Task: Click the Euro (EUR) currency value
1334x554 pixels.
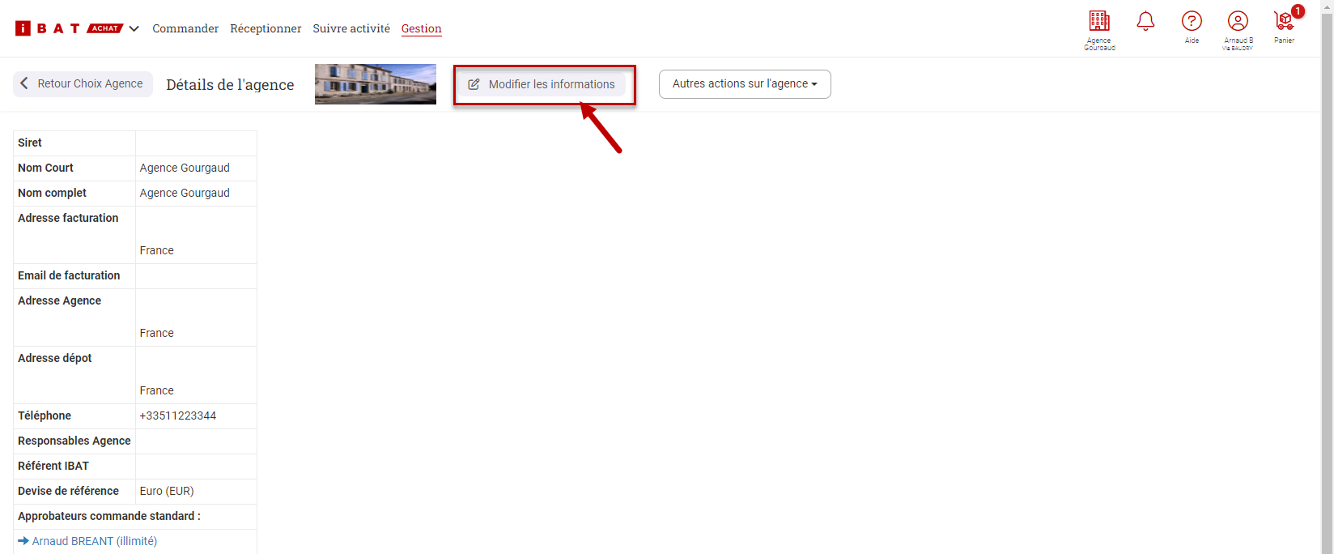Action: (167, 491)
